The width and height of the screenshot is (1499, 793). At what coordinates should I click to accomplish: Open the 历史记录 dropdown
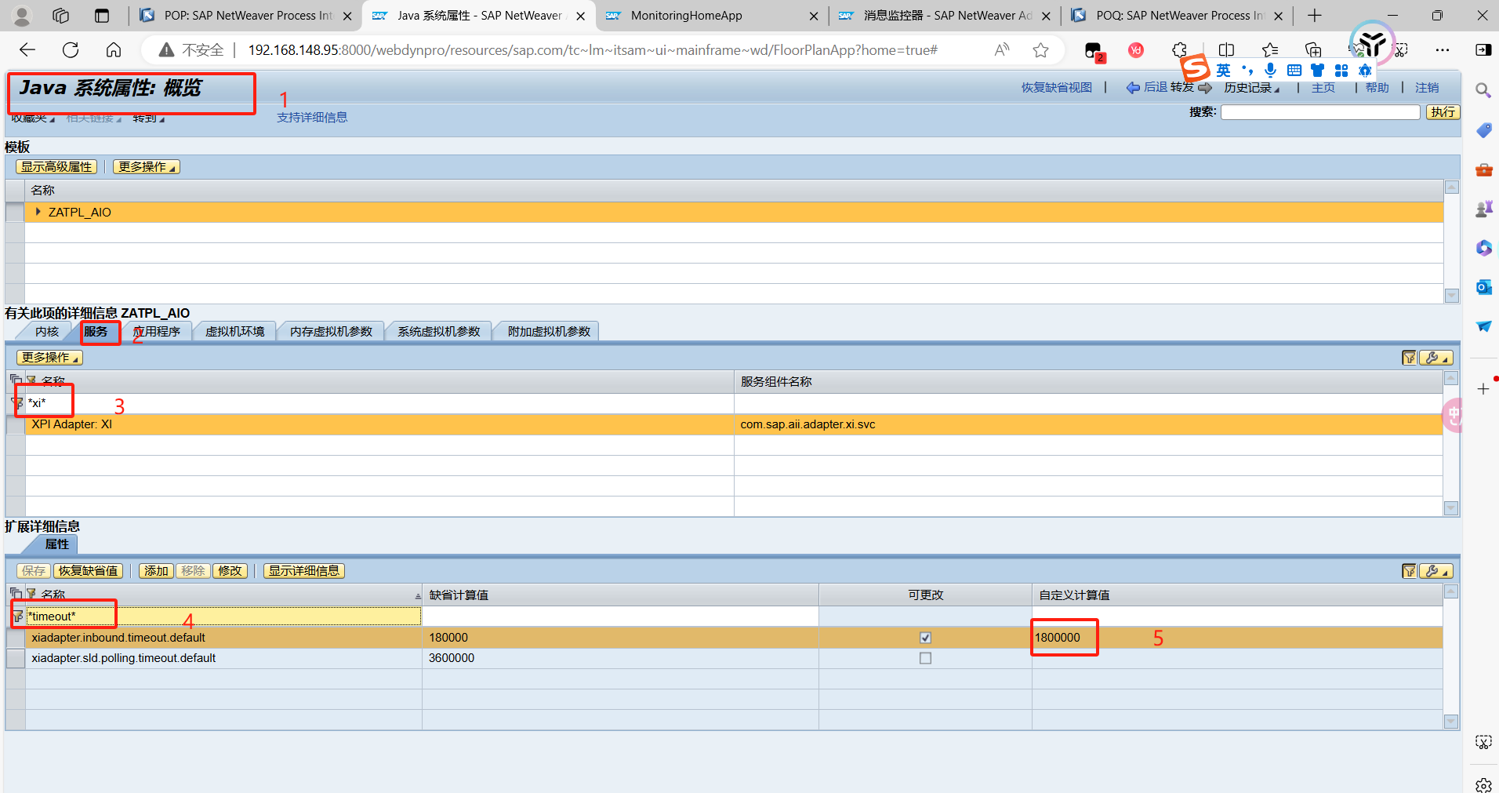pyautogui.click(x=1251, y=88)
